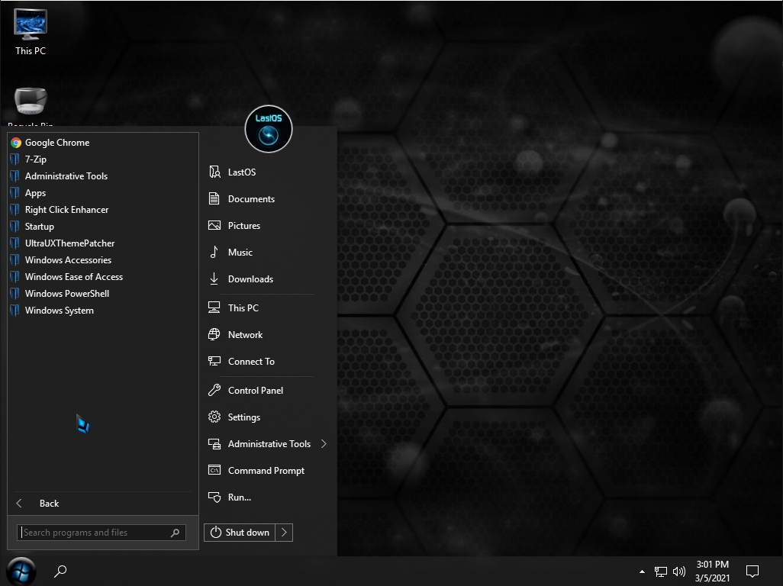Open the 7-Zip folder icon
The width and height of the screenshot is (783, 586).
pyautogui.click(x=15, y=159)
